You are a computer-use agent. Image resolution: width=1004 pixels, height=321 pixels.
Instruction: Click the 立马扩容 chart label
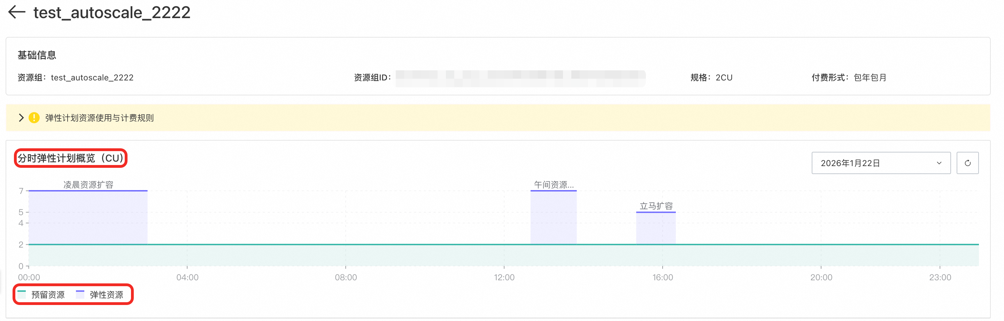(656, 206)
